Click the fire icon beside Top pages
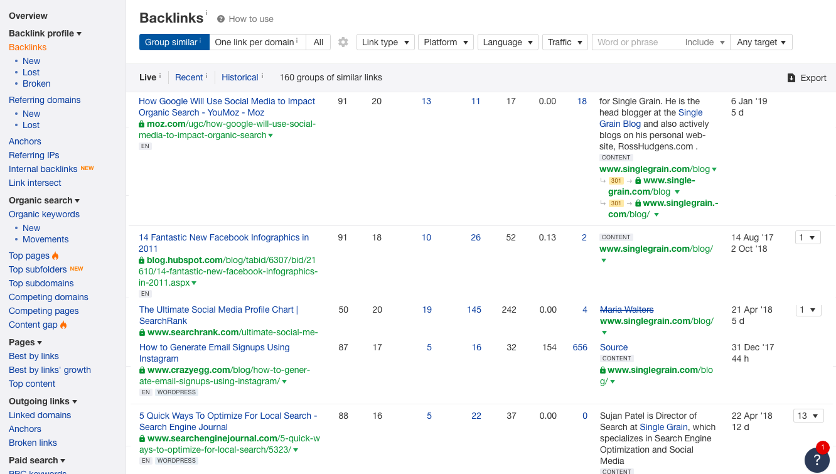The width and height of the screenshot is (836, 474). click(55, 256)
